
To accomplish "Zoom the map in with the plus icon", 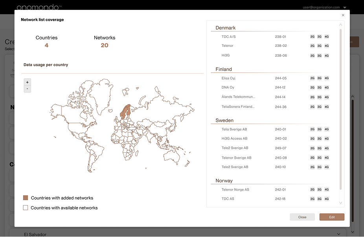I will [27, 82].
